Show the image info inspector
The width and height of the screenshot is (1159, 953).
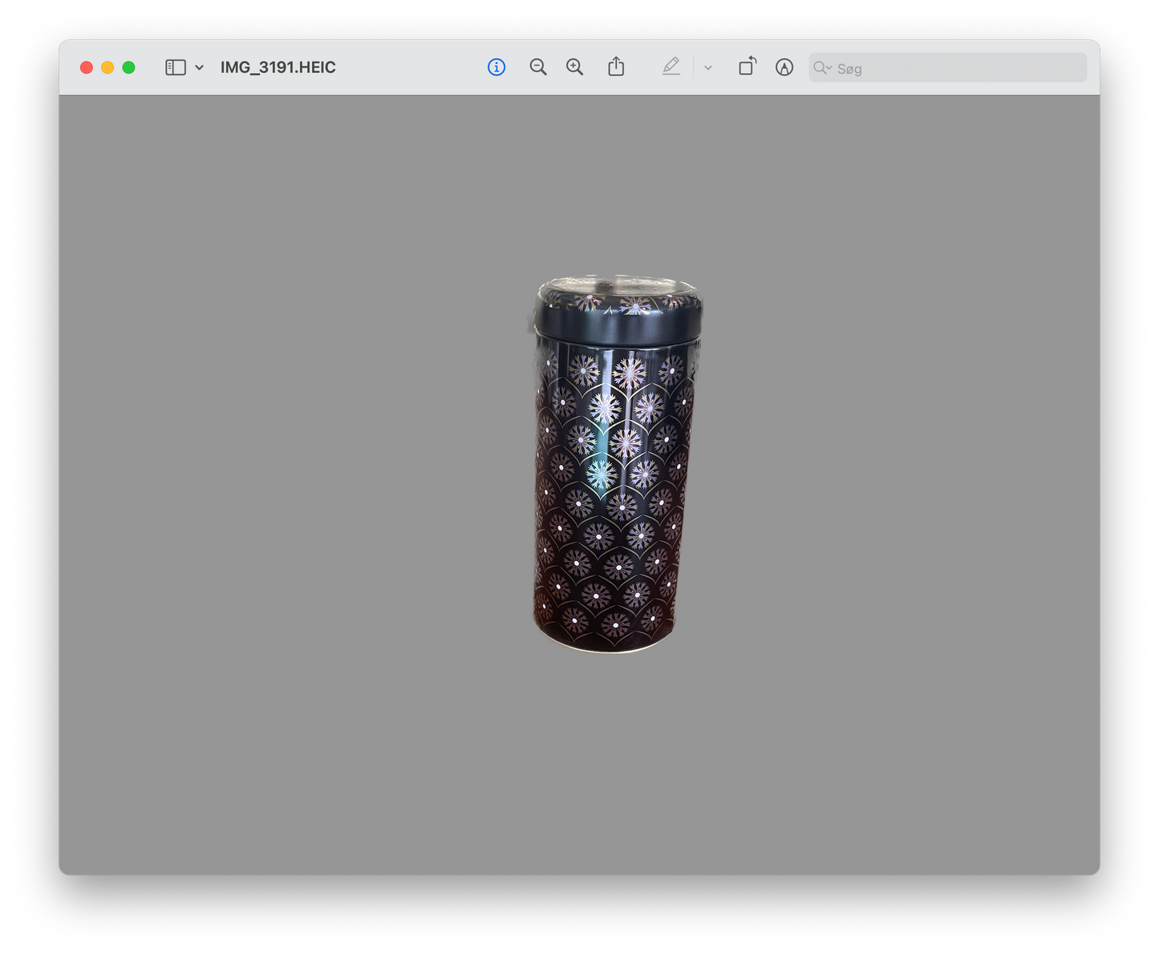coord(496,67)
